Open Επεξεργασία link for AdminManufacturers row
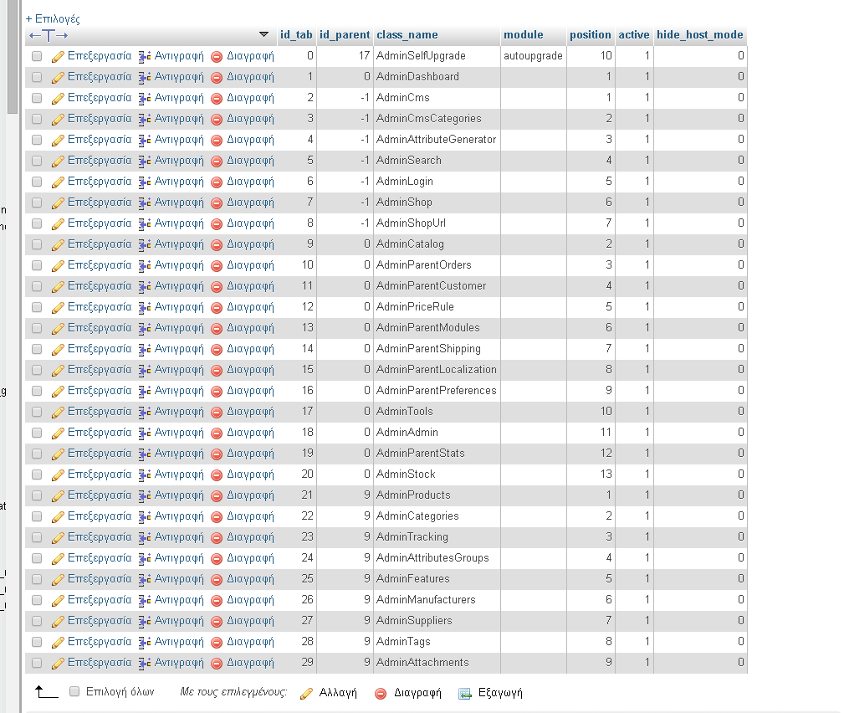The image size is (844, 713). [x=100, y=600]
